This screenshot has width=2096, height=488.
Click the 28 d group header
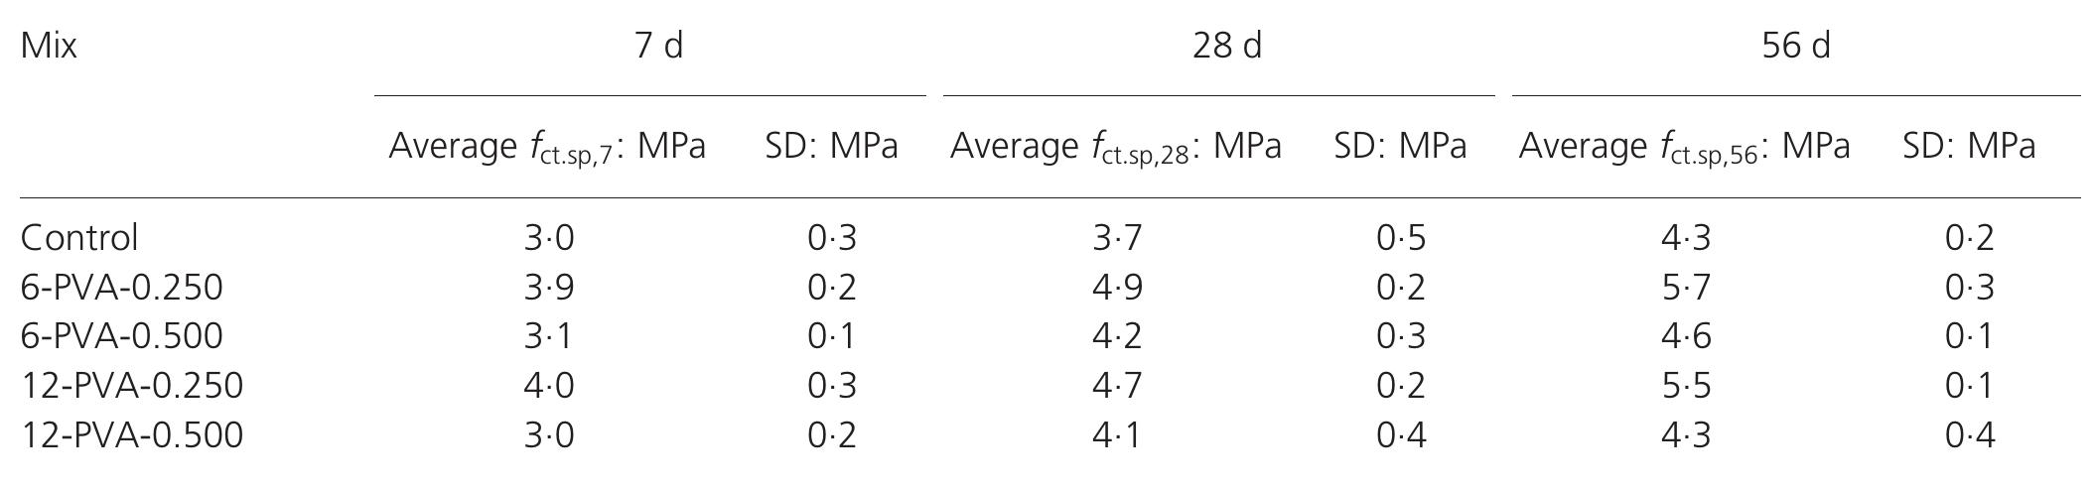click(1227, 47)
